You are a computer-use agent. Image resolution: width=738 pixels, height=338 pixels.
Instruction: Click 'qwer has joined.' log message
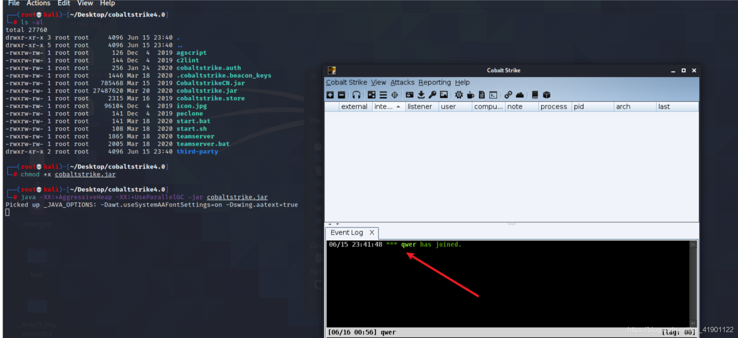pos(430,245)
